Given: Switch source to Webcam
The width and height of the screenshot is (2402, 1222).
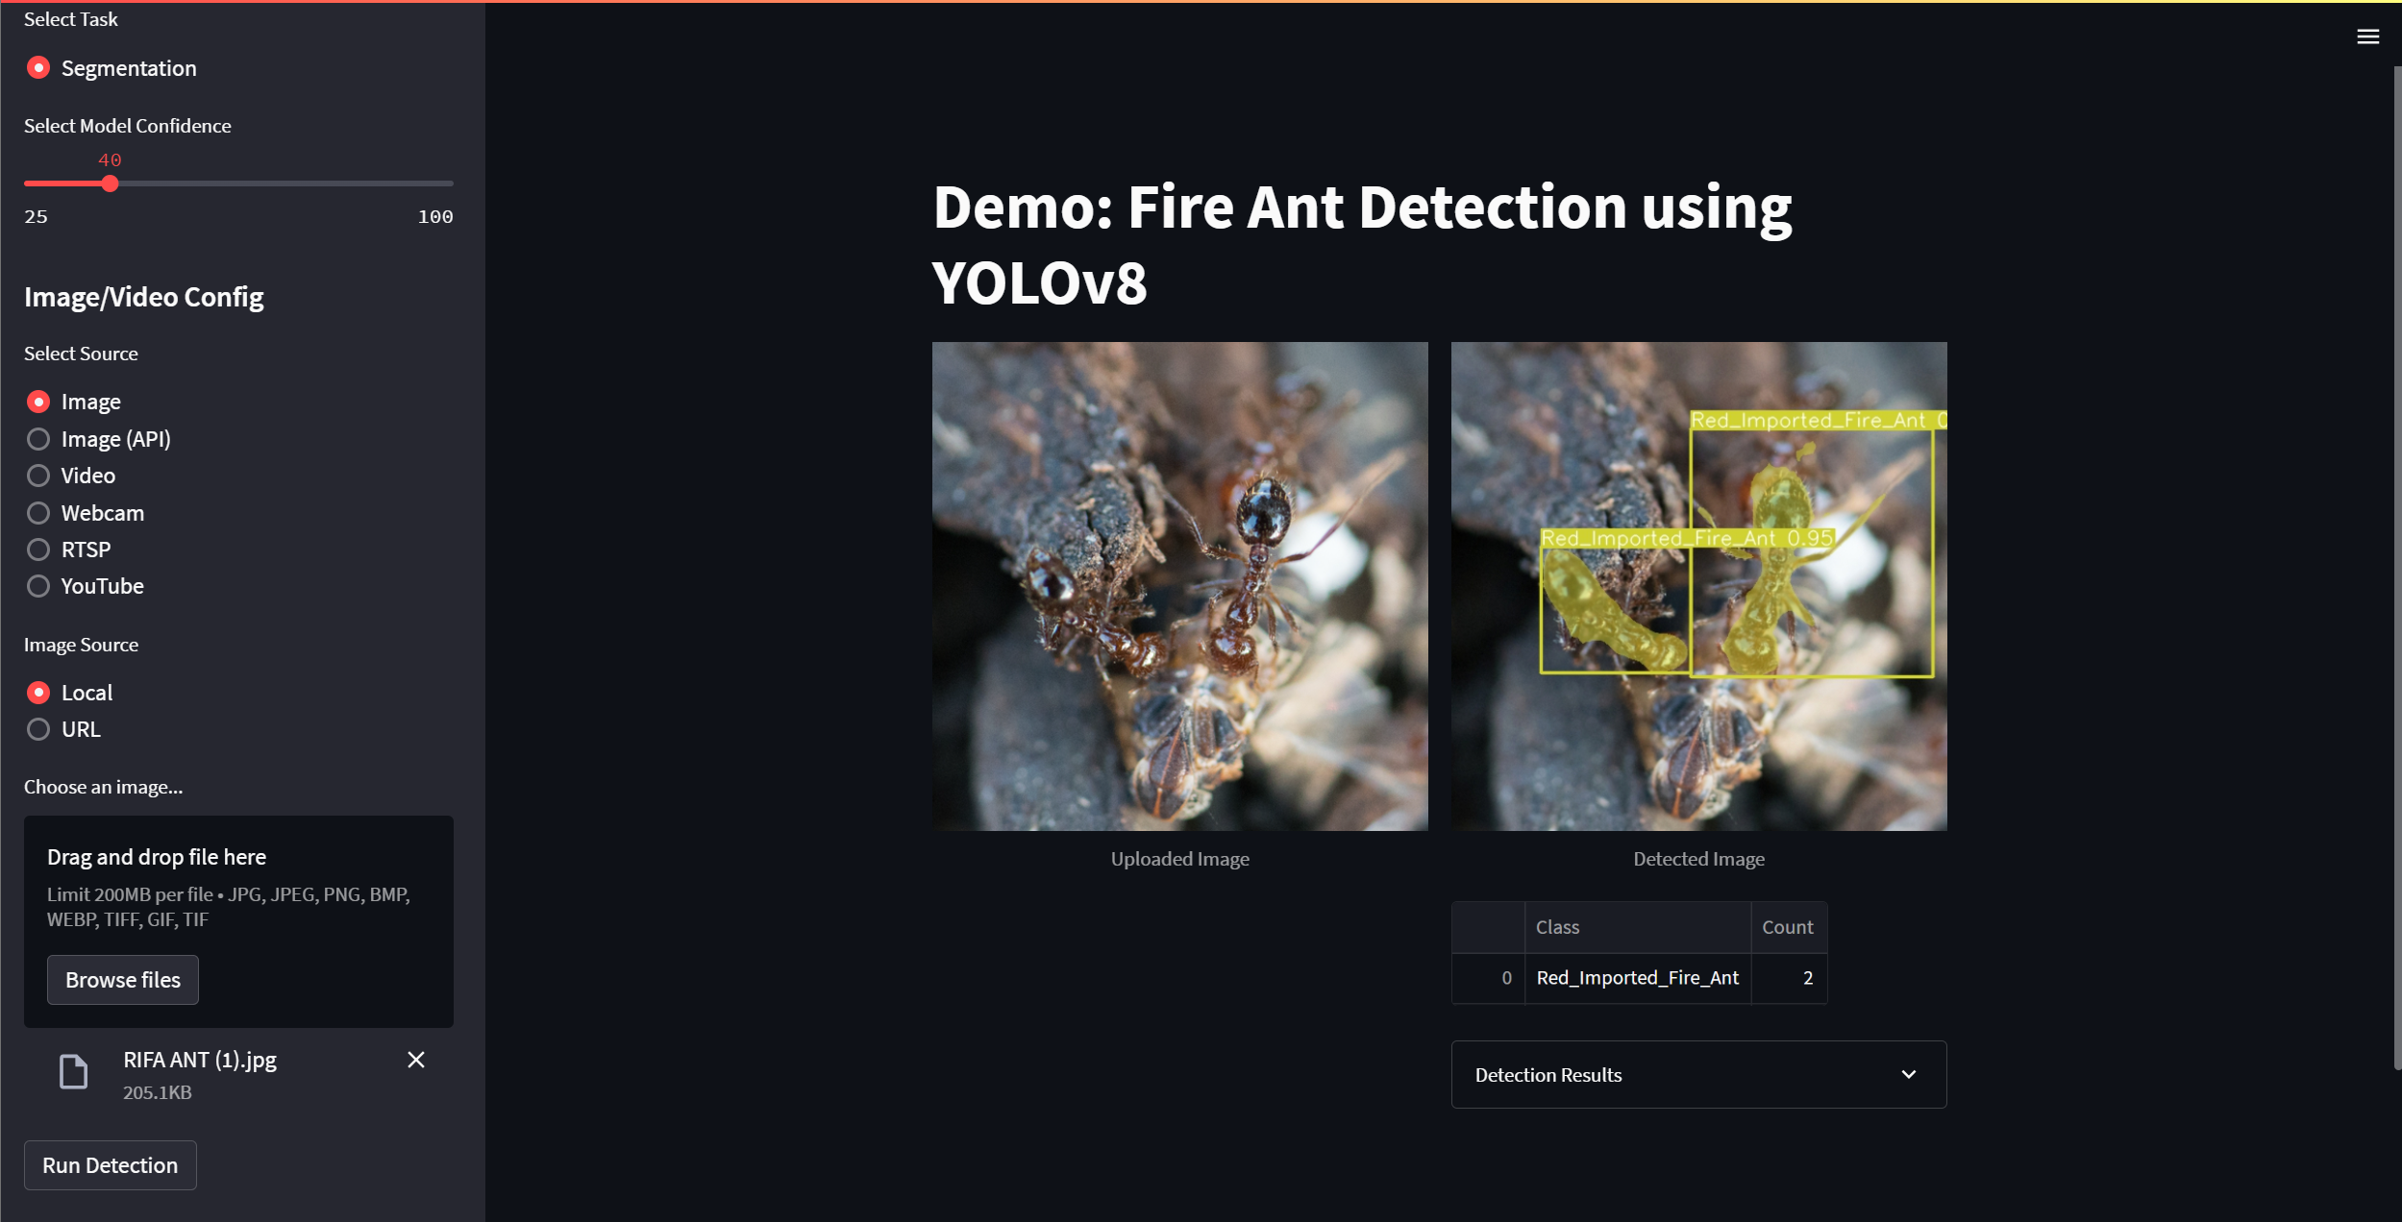Looking at the screenshot, I should [38, 513].
